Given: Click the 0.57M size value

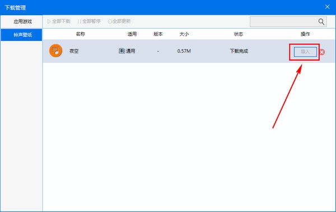Looking at the screenshot, I should click(184, 51).
